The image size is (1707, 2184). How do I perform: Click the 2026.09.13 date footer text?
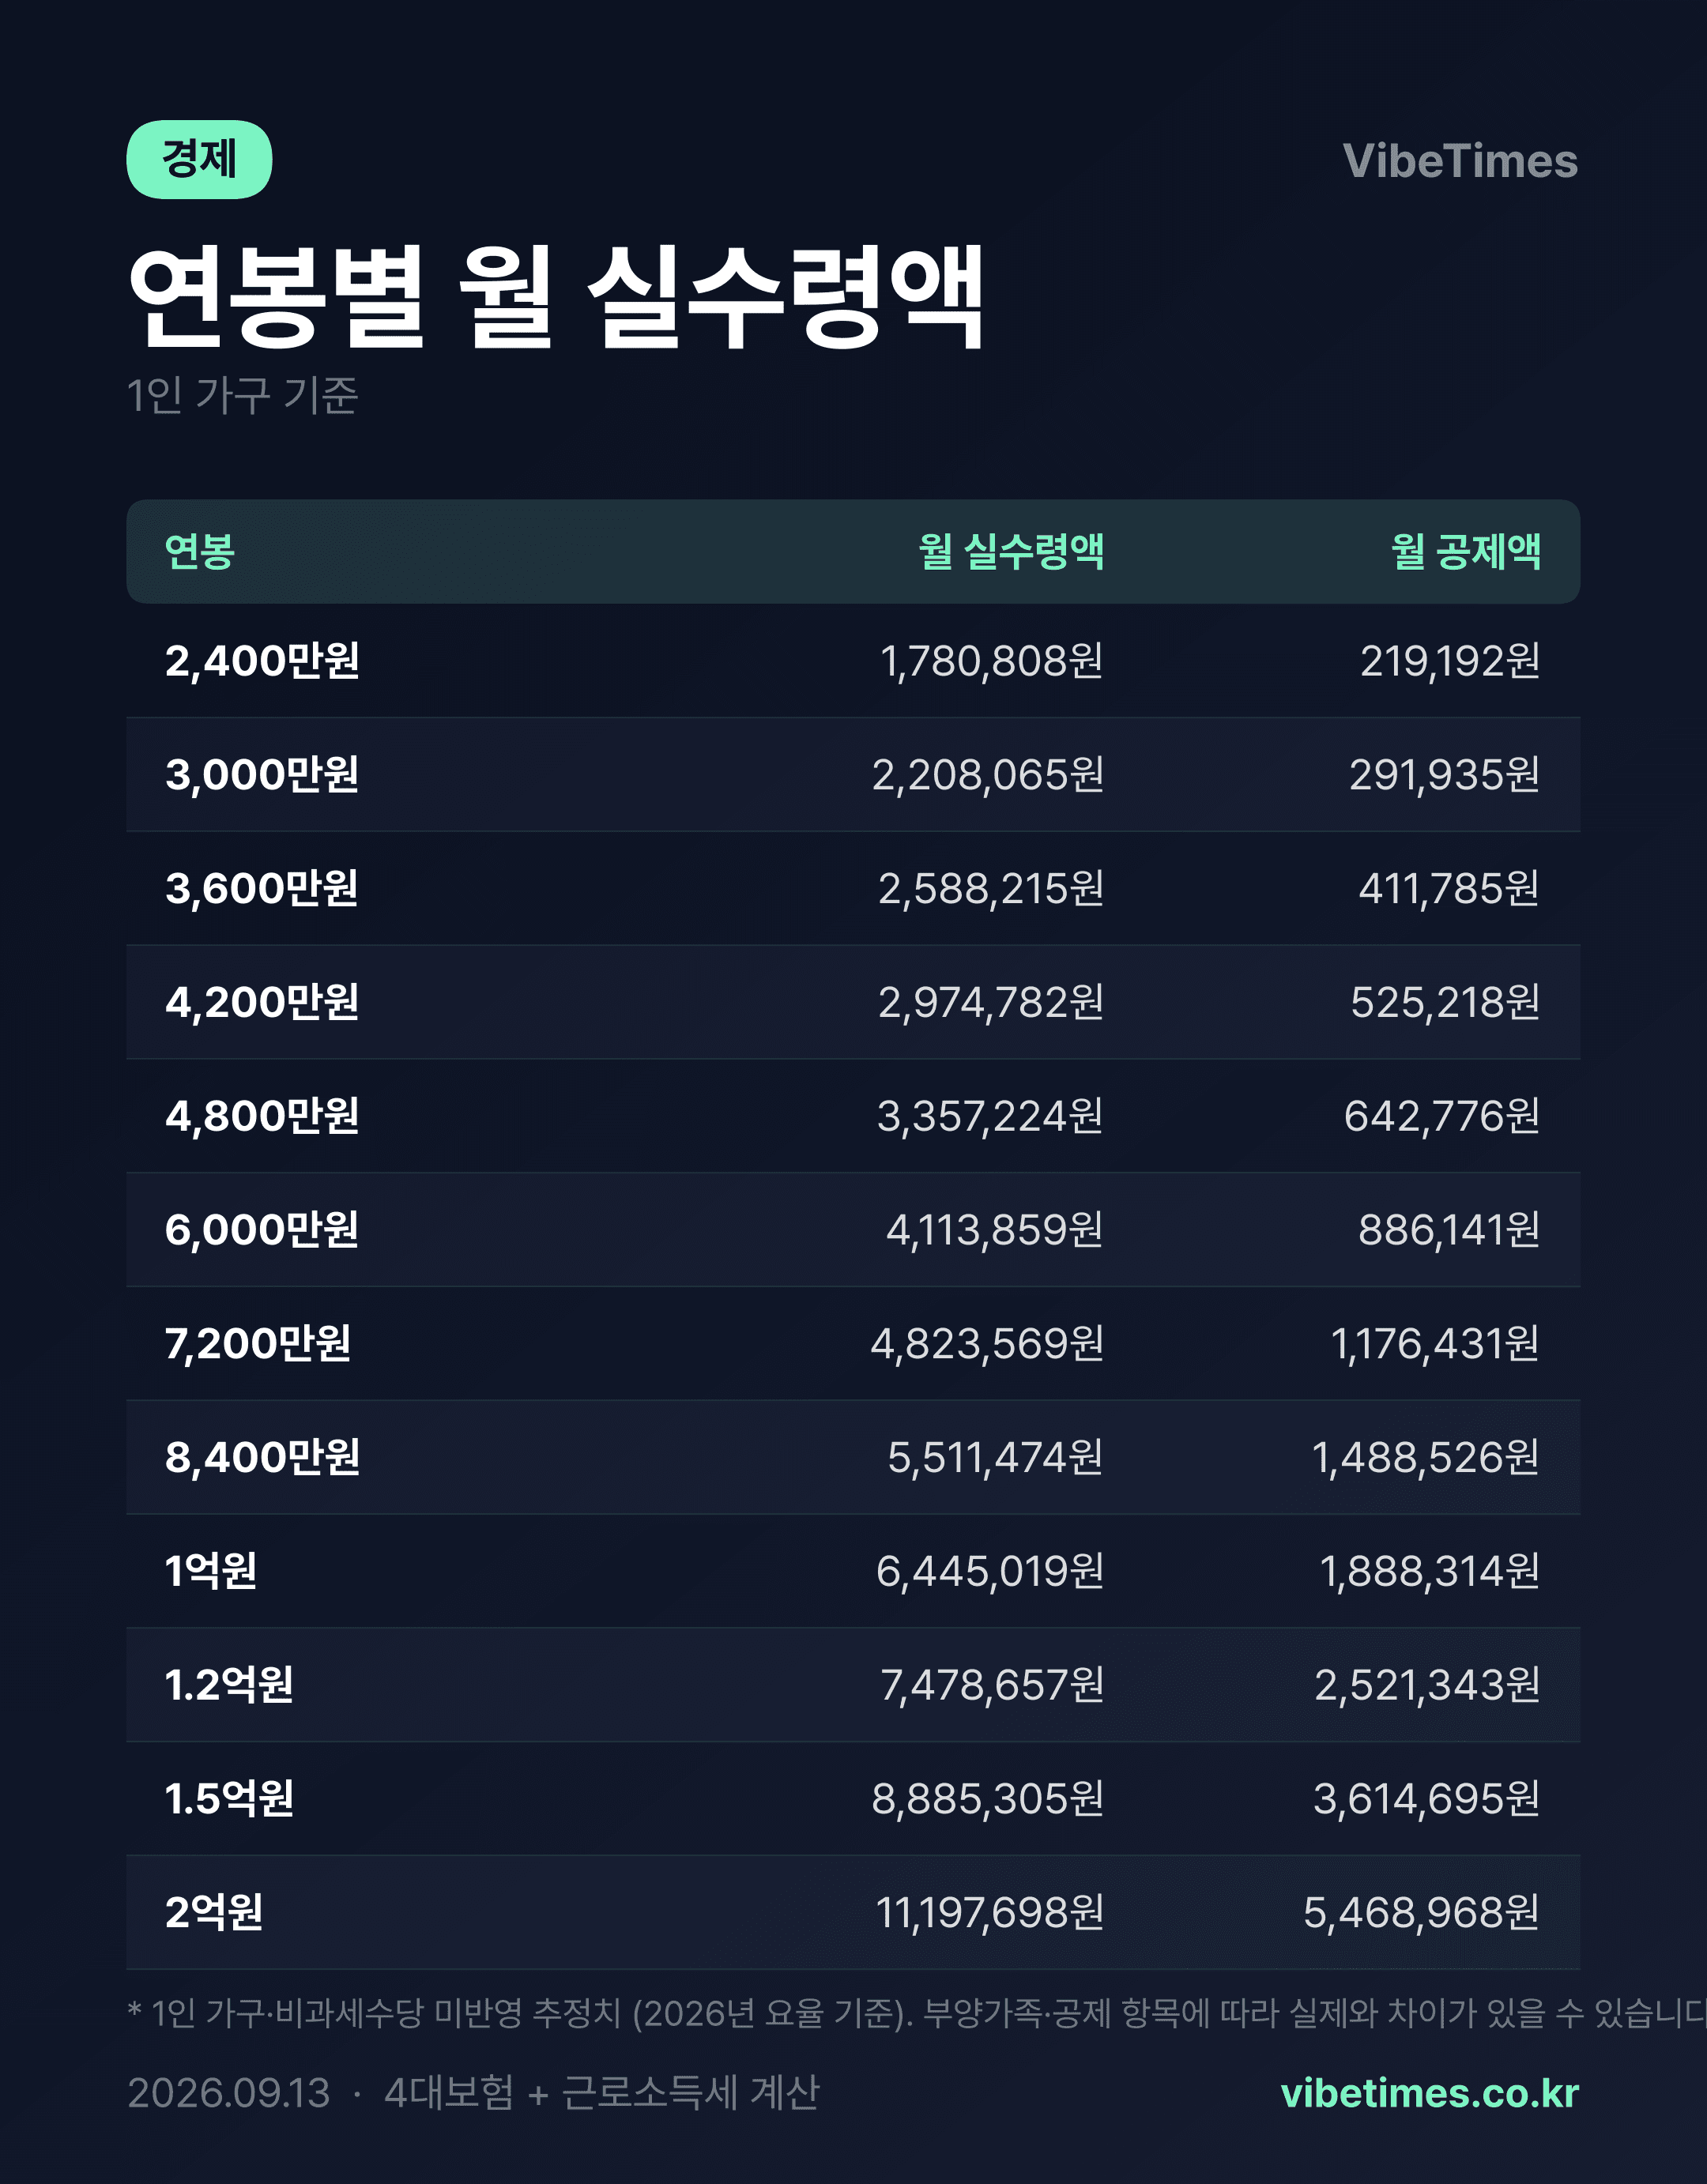point(229,2093)
